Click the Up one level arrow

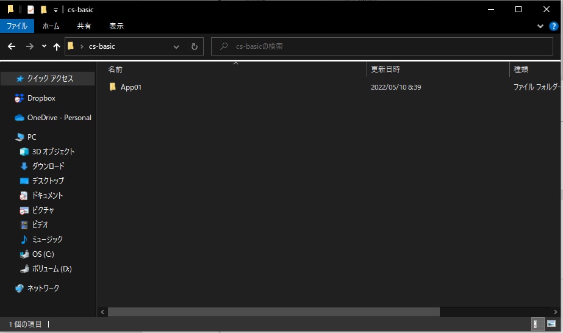pyautogui.click(x=57, y=46)
